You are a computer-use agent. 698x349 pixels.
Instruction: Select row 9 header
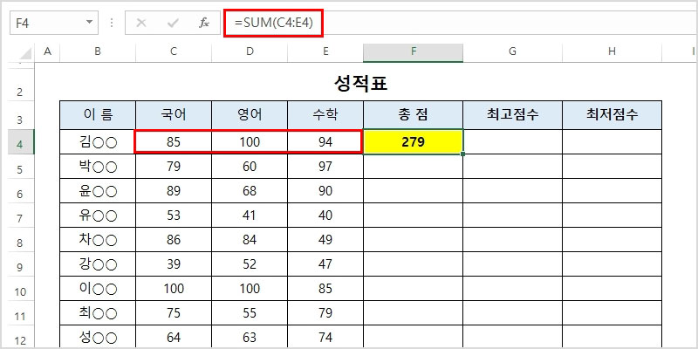click(20, 264)
